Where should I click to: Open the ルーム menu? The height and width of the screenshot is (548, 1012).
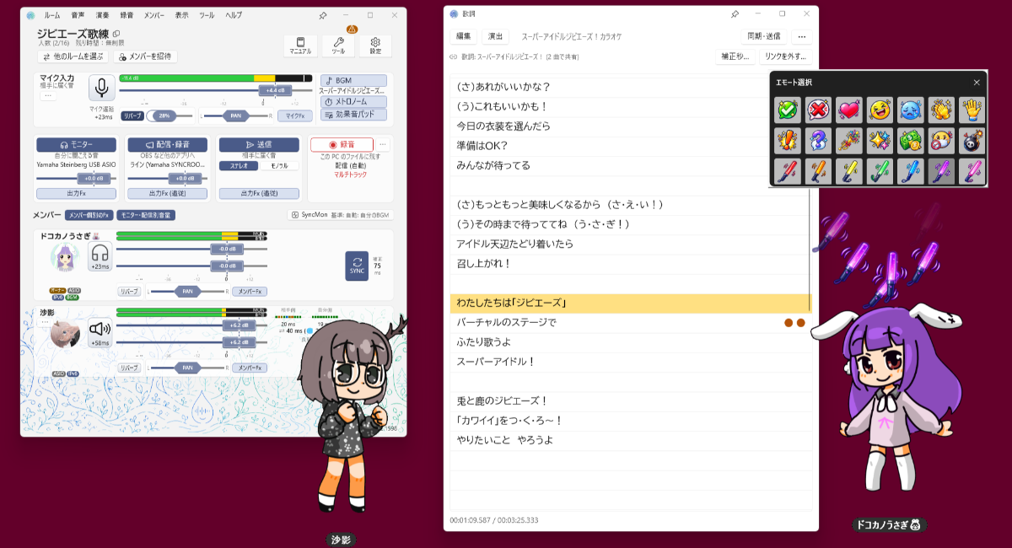(x=52, y=15)
